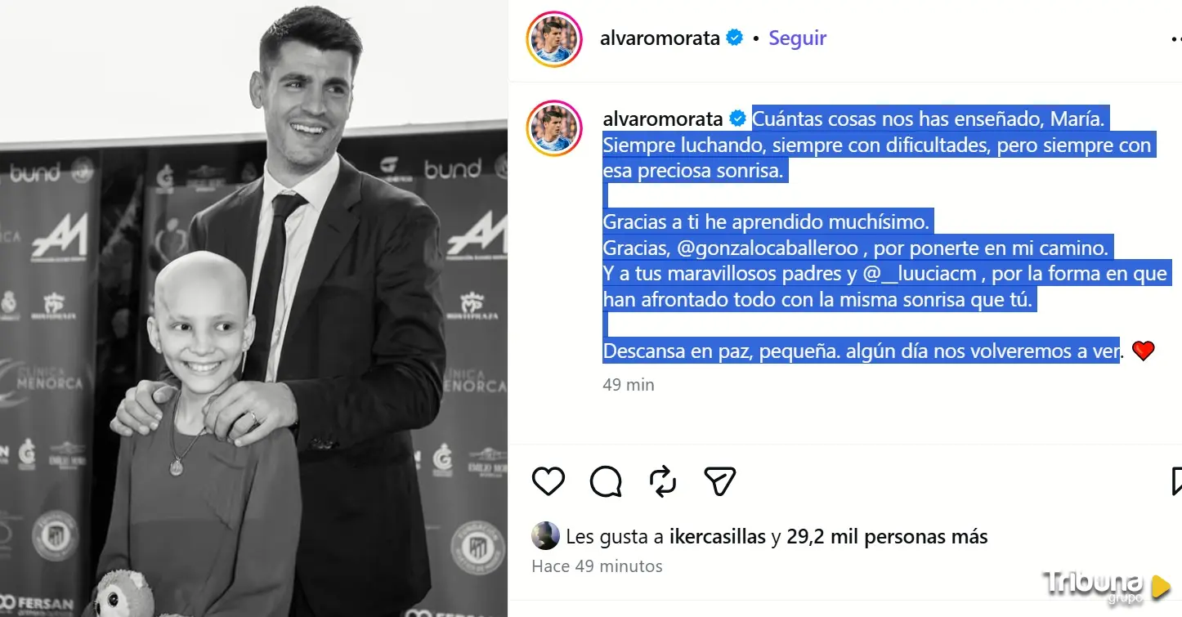
Task: View the 29,2 mil personas más likes list
Action: tap(887, 537)
